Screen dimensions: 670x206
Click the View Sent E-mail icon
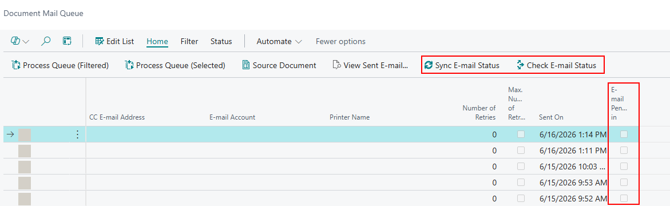coord(336,65)
